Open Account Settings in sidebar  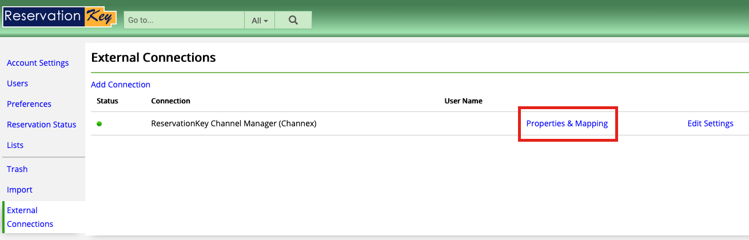click(38, 63)
